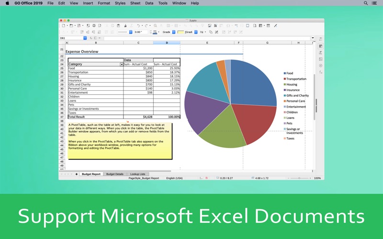
Task: Click the Function Wizard icon in formula bar
Action: [x=91, y=38]
